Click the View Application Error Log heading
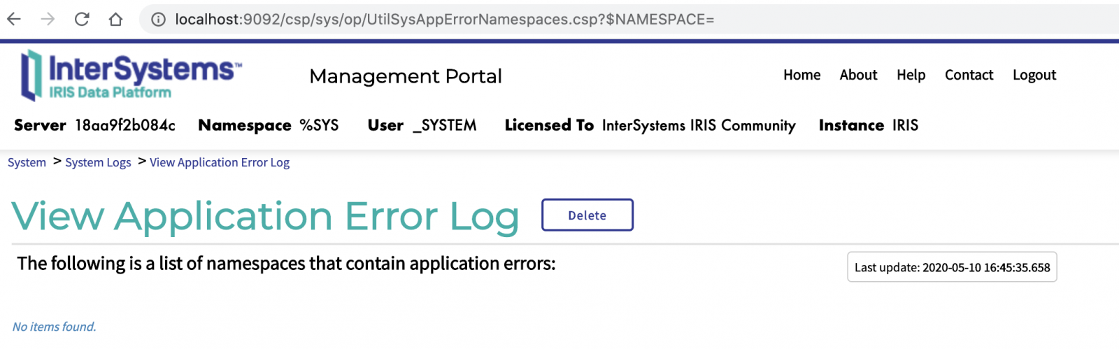Screen dimensions: 1119x349 pyautogui.click(x=266, y=216)
